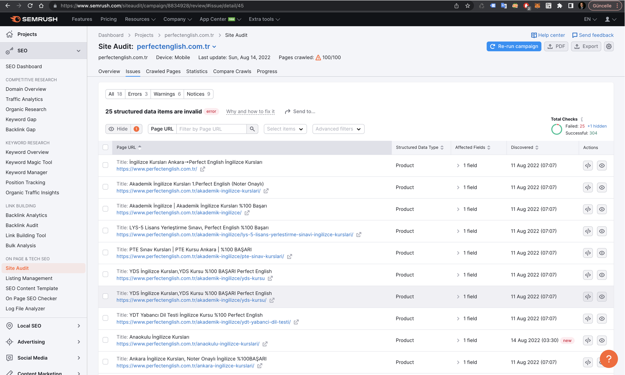The image size is (625, 375).
Task: Hide issue for YDT Yabancı Dil row
Action: coord(602,319)
